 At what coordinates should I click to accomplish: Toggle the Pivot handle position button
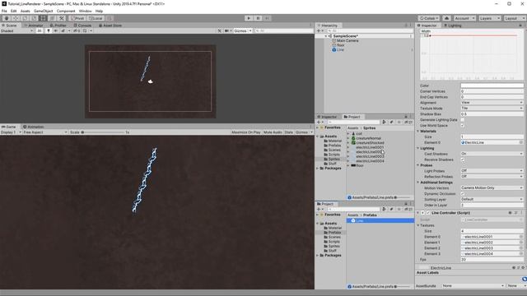pos(77,18)
